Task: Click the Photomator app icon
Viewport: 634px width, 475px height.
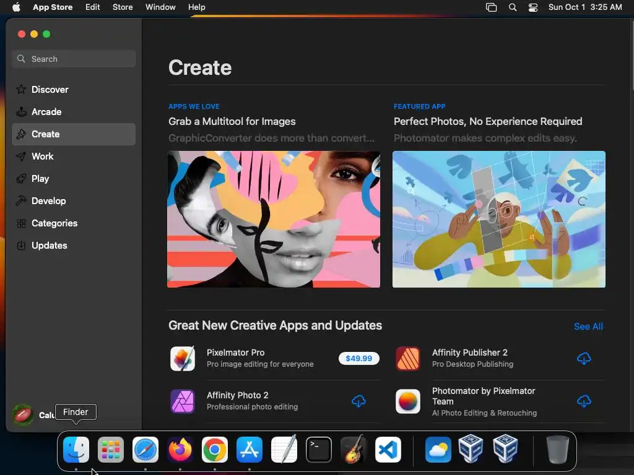Action: [408, 401]
